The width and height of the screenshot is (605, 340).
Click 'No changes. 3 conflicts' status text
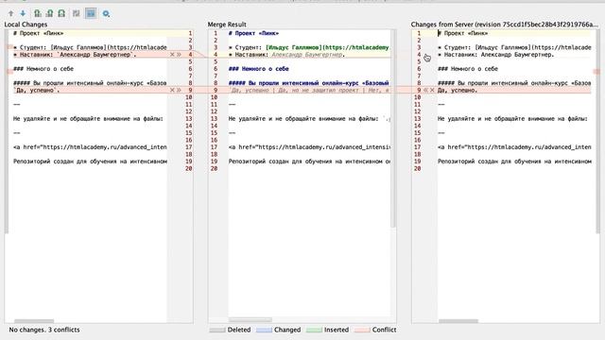point(44,330)
